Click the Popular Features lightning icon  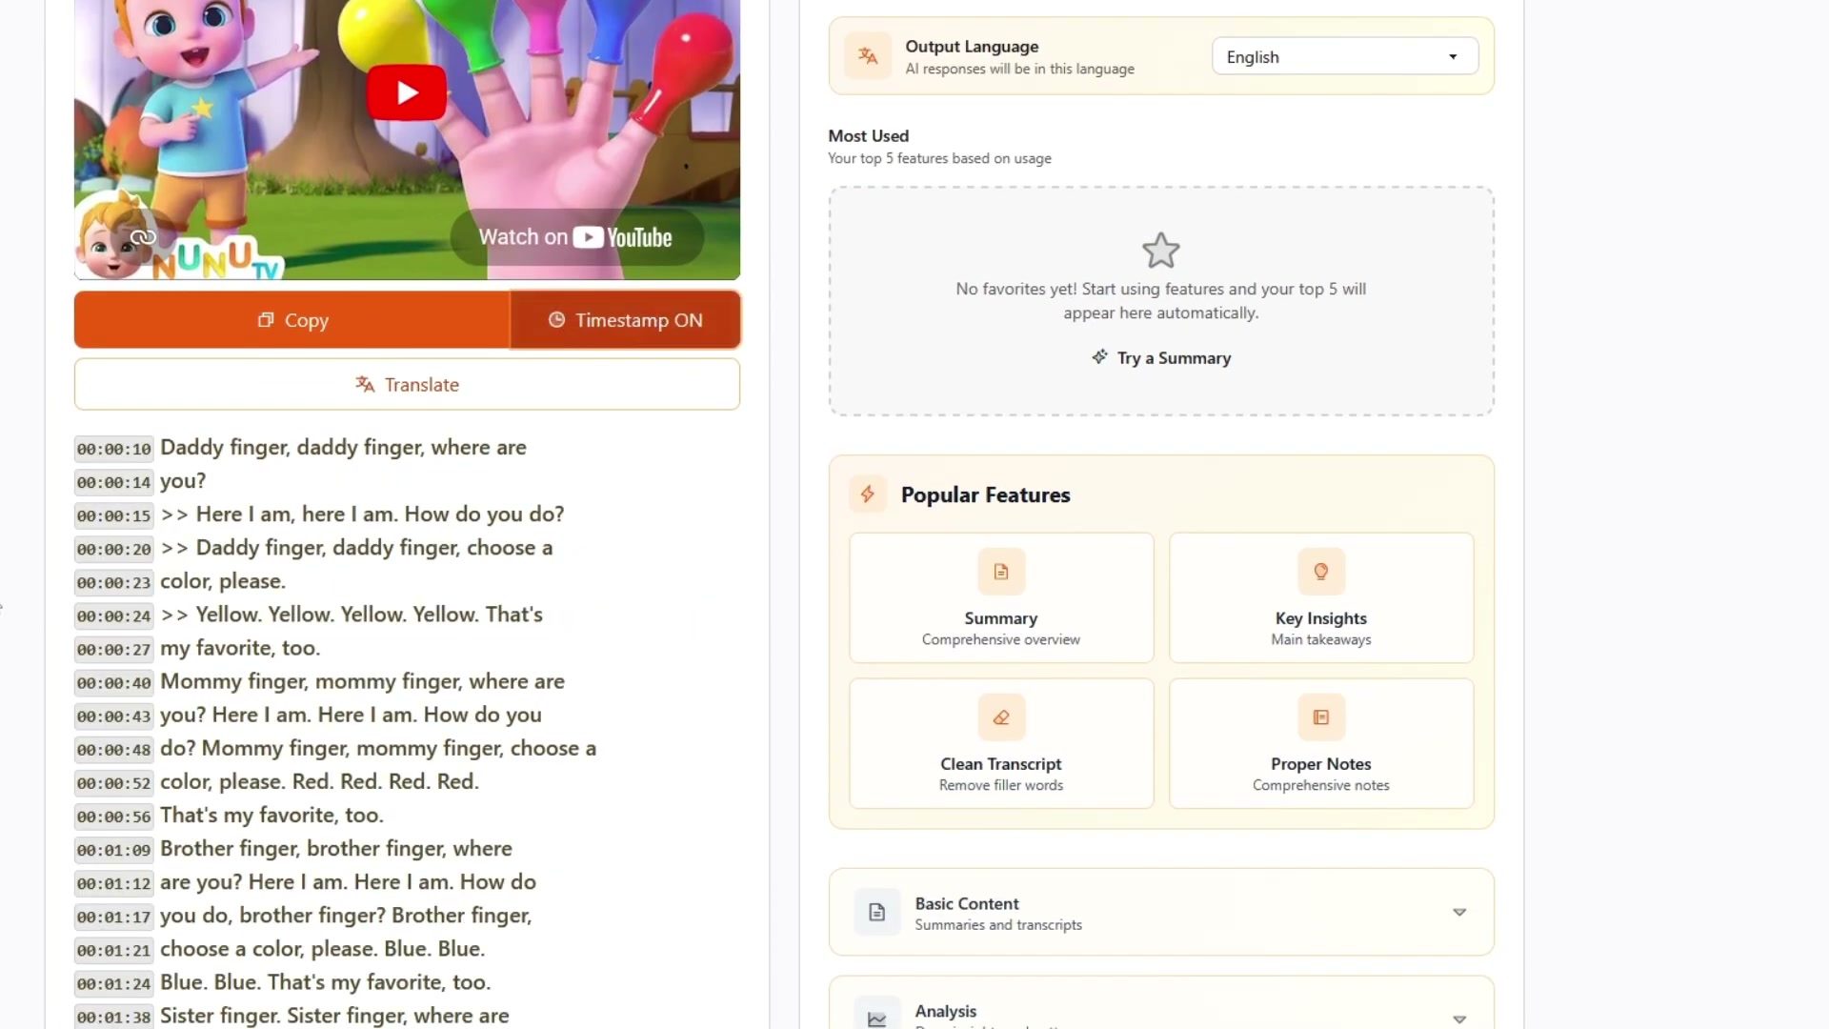[868, 494]
